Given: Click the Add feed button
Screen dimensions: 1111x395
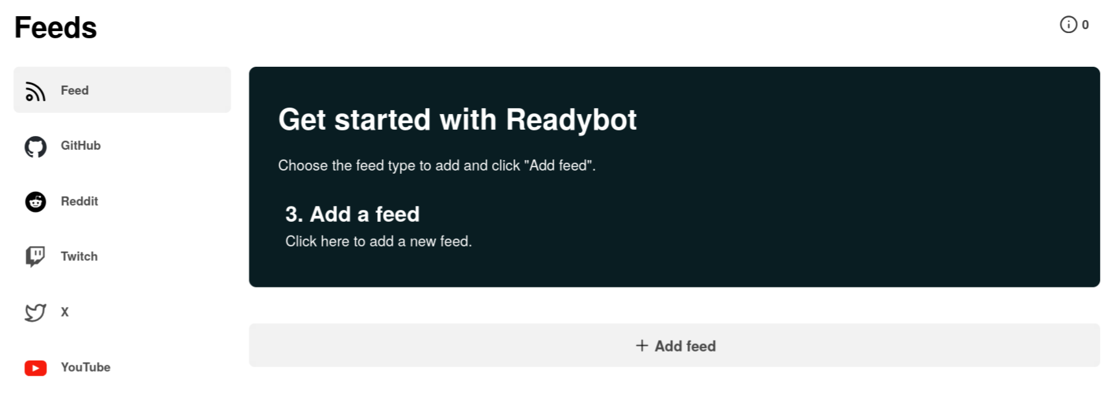Looking at the screenshot, I should [x=674, y=346].
